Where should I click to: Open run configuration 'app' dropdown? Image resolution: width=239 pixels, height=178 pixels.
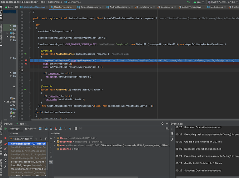199,2
